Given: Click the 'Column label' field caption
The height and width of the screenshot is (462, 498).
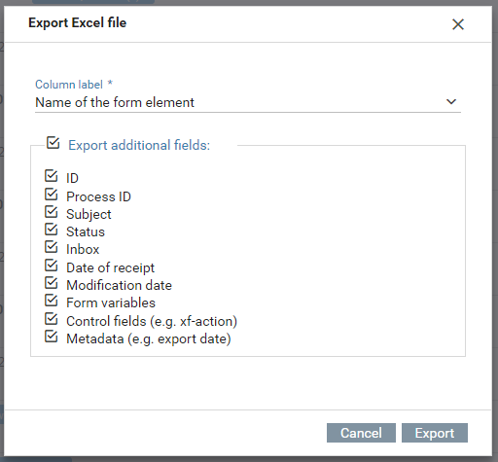Looking at the screenshot, I should (69, 85).
